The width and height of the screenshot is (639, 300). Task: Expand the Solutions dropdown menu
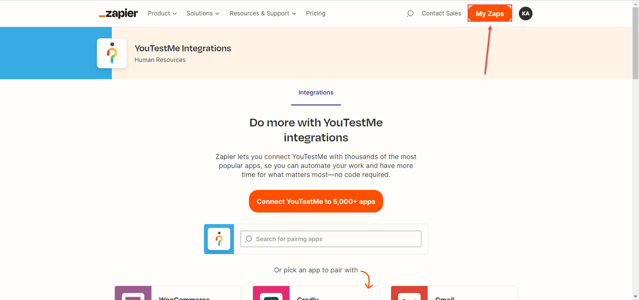[x=203, y=14]
